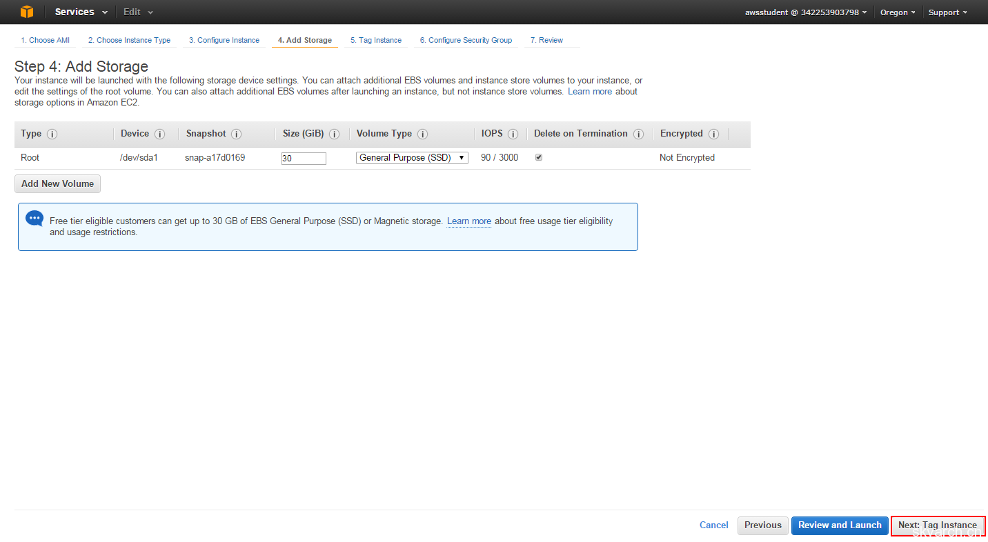Click info icon next to IOPS header
Viewport: 988px width, 542px height.
point(513,134)
